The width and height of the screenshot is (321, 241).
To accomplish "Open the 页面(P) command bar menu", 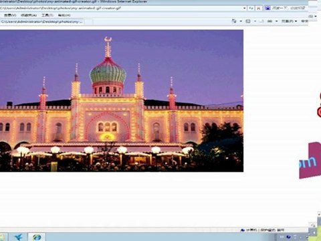I will tap(289, 21).
